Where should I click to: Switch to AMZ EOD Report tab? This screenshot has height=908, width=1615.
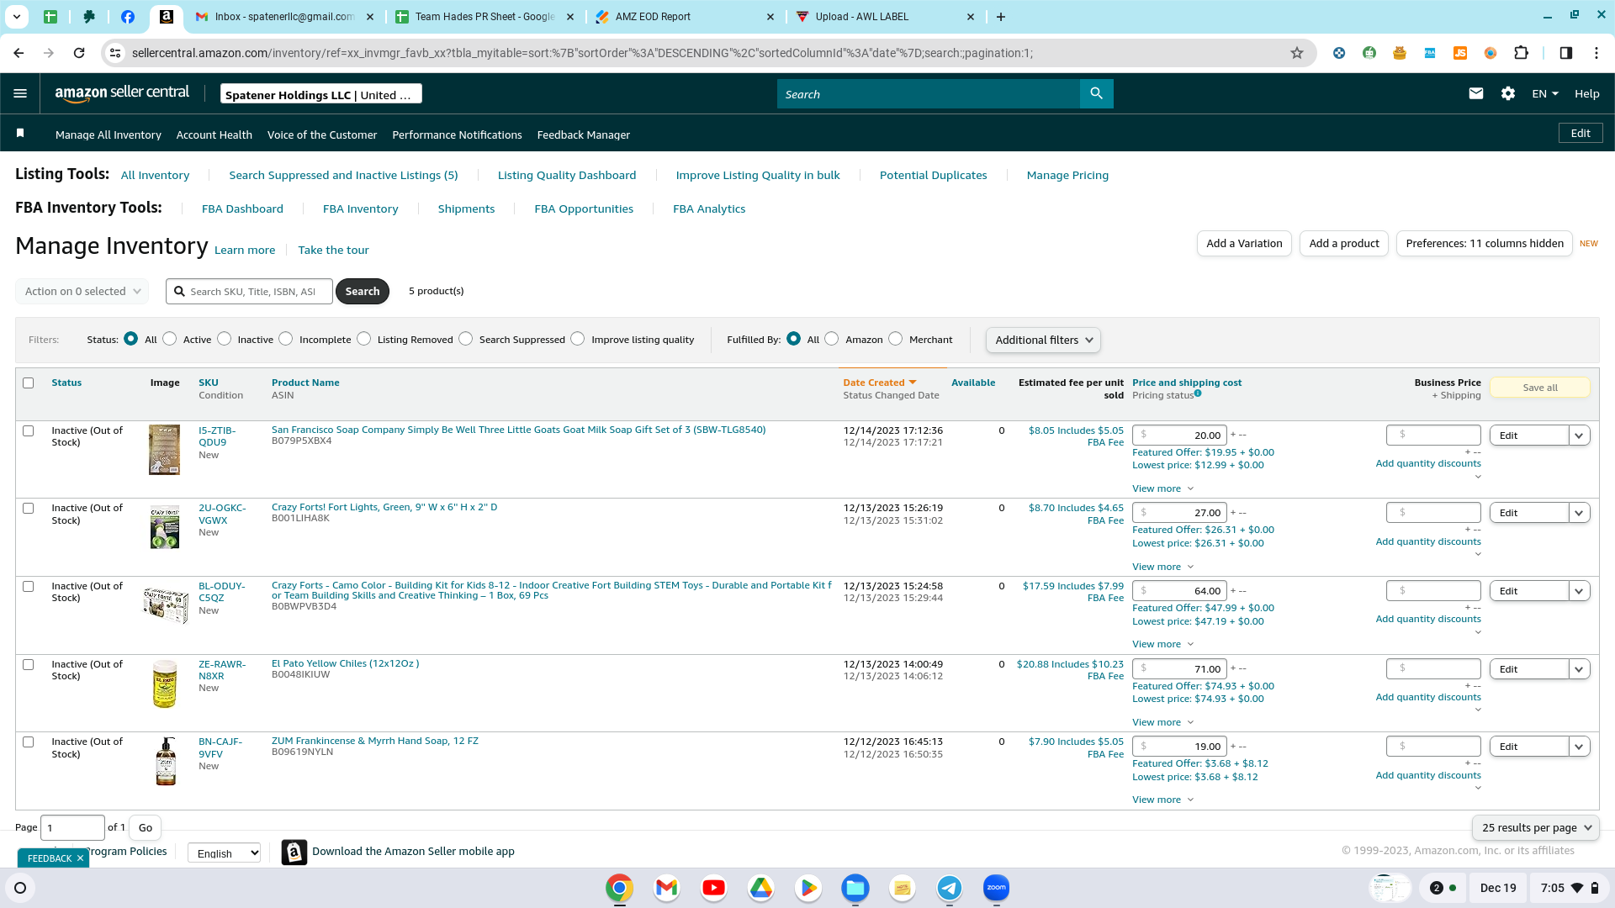tap(684, 17)
